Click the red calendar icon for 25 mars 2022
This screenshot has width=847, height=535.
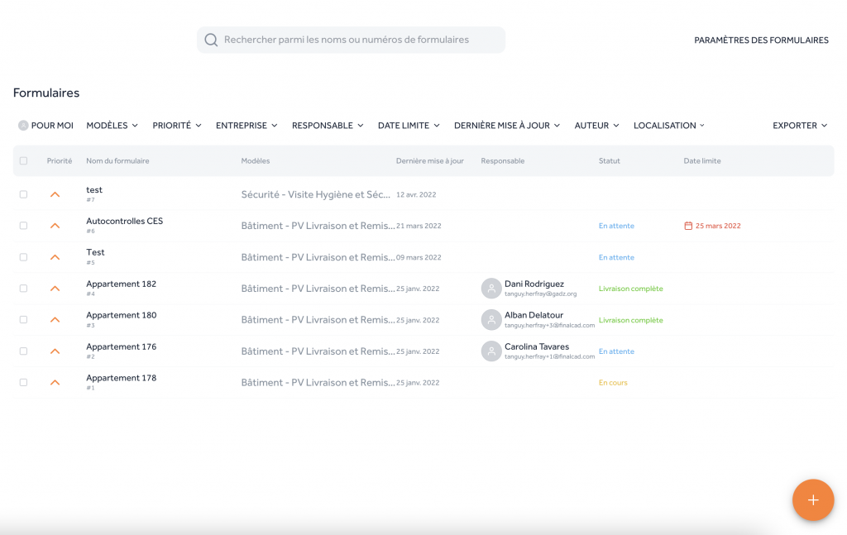(688, 226)
